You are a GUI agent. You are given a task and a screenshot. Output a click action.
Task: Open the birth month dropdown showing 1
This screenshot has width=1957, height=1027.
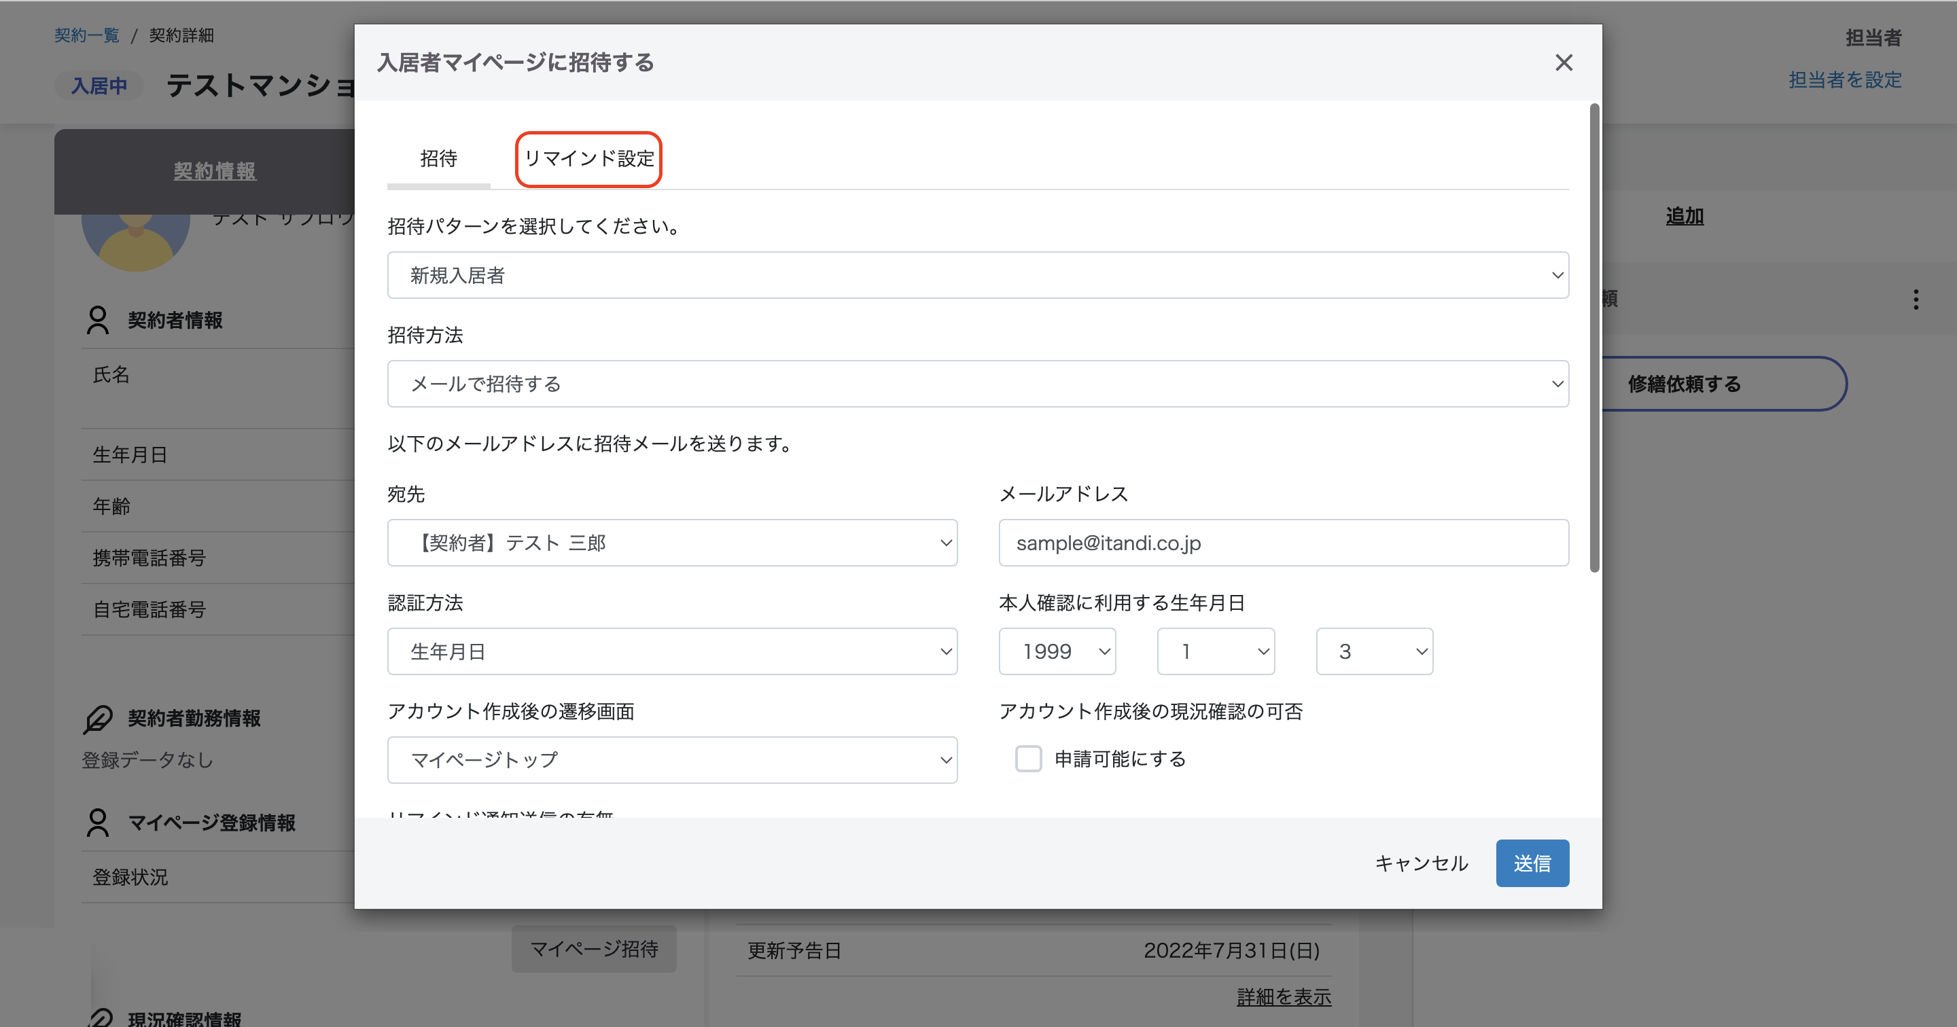(1216, 652)
